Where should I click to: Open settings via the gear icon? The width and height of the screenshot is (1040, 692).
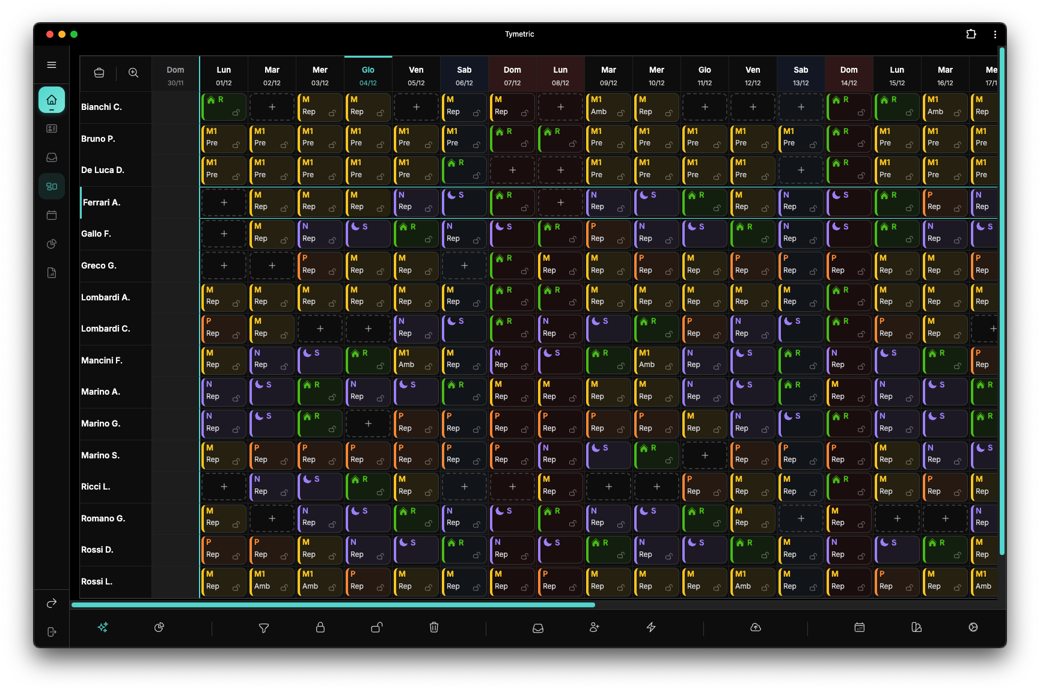[972, 627]
